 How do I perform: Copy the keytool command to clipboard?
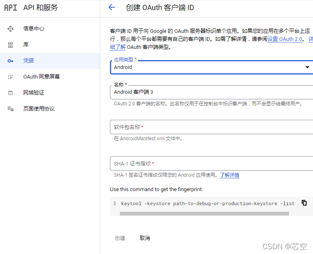click(304, 203)
